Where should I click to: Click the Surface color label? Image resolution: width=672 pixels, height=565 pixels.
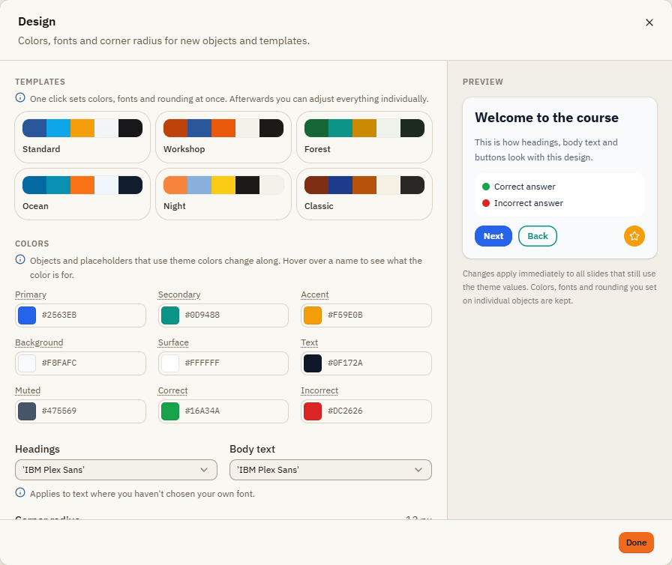tap(173, 342)
